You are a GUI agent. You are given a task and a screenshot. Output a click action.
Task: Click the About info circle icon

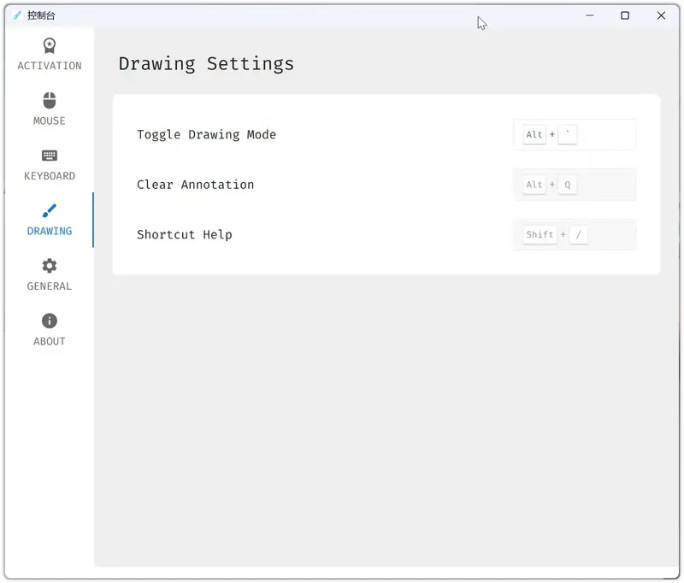pyautogui.click(x=50, y=321)
